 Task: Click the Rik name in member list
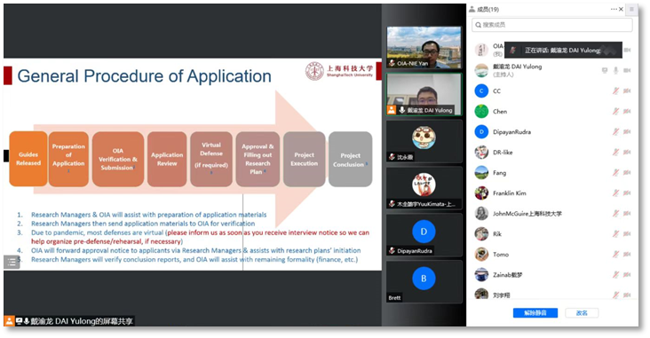click(497, 233)
